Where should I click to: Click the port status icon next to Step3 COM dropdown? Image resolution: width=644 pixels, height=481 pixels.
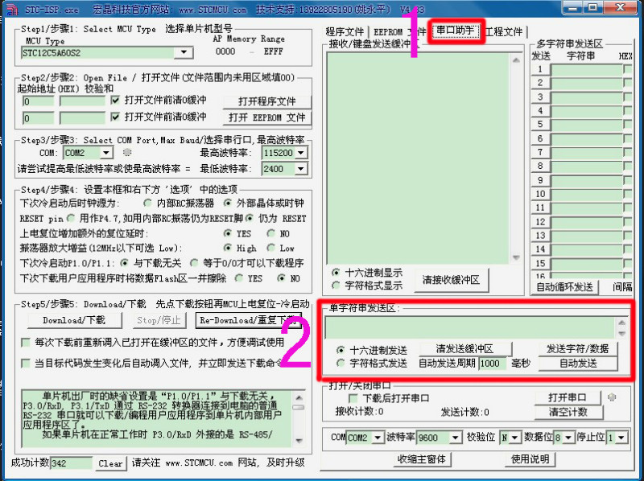coord(127,152)
